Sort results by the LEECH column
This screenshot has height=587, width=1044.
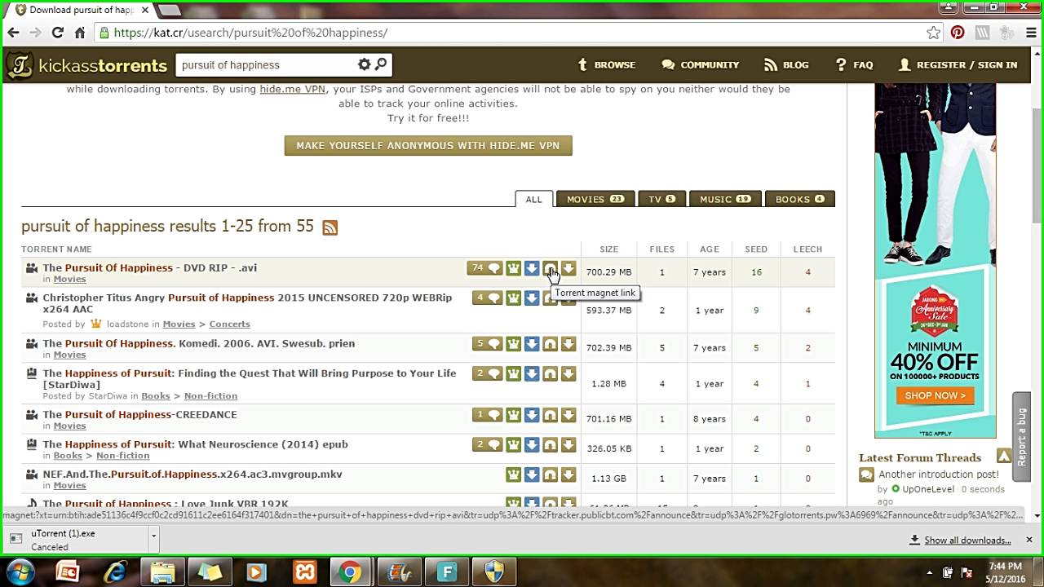click(x=807, y=249)
